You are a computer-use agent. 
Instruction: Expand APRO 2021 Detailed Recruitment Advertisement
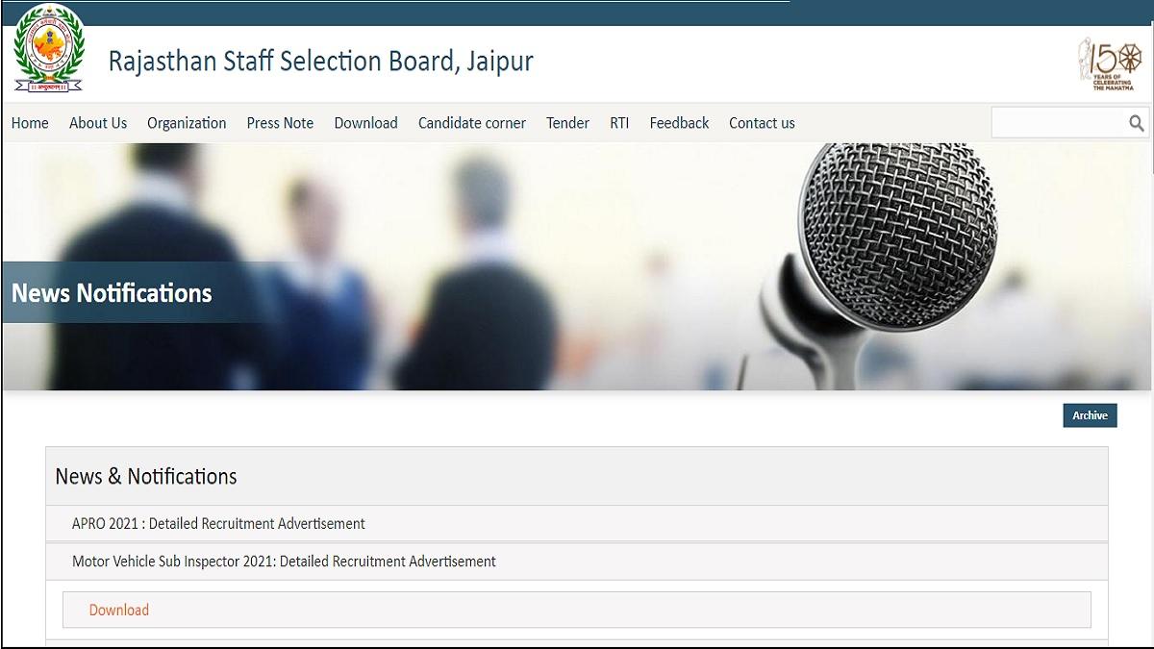pyautogui.click(x=218, y=524)
